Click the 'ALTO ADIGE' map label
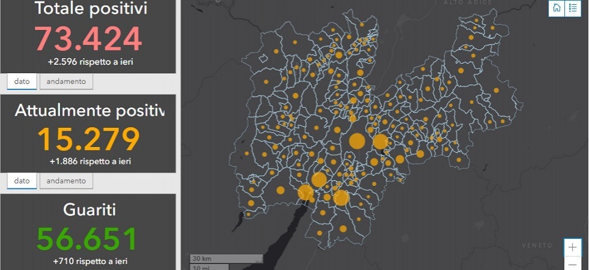 point(468,2)
